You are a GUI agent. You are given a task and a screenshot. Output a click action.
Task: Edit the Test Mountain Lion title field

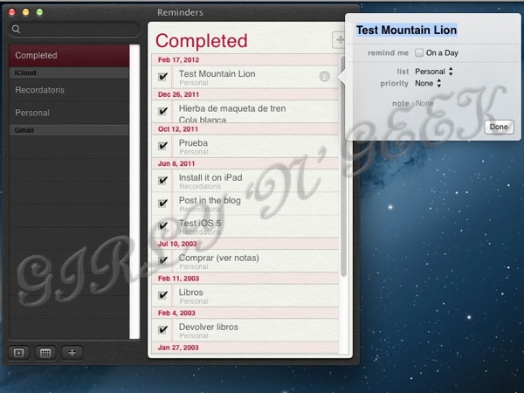click(406, 30)
